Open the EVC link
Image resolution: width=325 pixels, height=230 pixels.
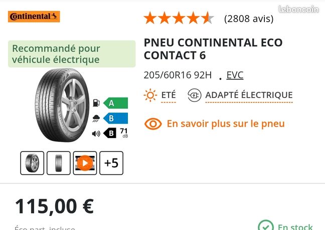pyautogui.click(x=235, y=75)
